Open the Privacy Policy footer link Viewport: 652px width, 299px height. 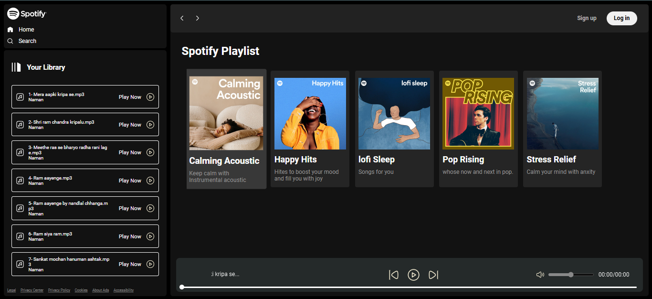pos(59,290)
